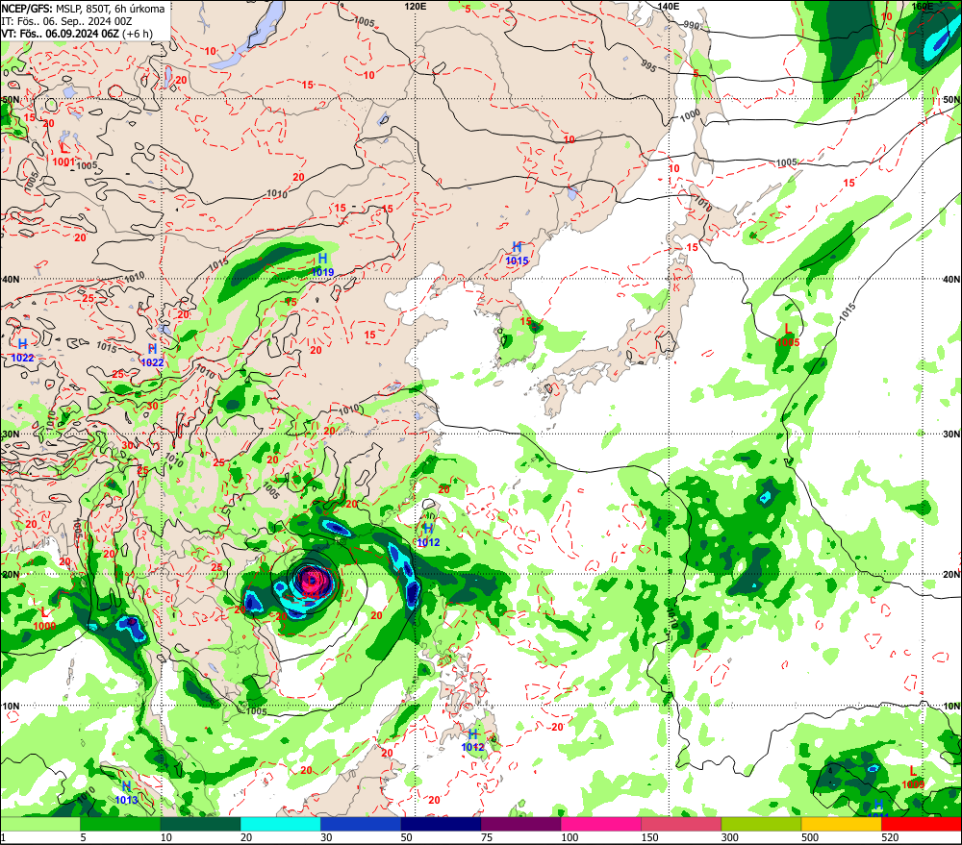Select the high pressure 'H 1019' marker
Image resolution: width=962 pixels, height=845 pixels.
tap(322, 265)
